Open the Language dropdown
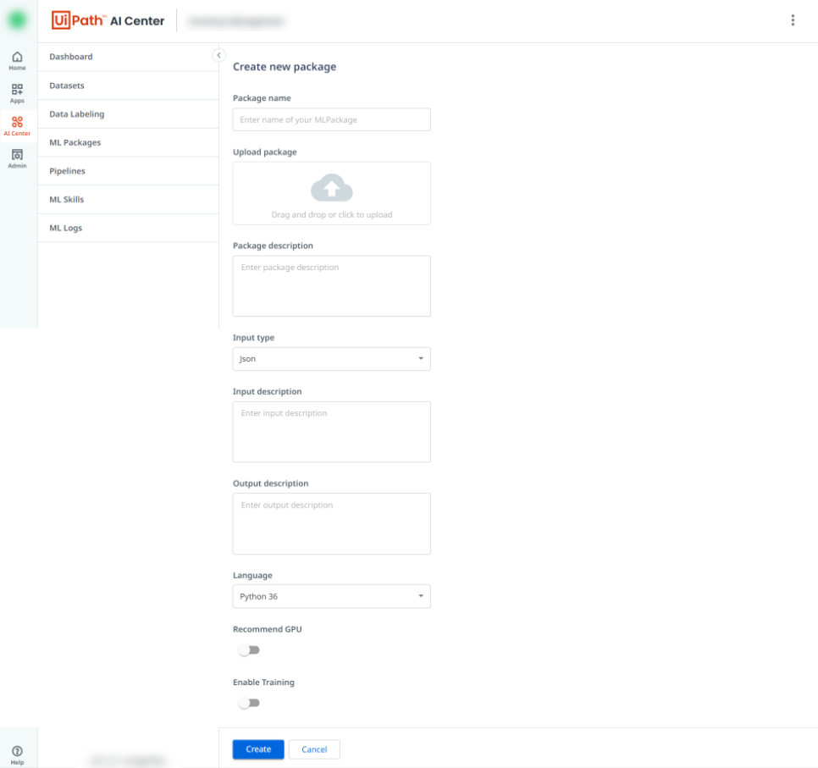Viewport: 818px width, 768px height. point(332,596)
